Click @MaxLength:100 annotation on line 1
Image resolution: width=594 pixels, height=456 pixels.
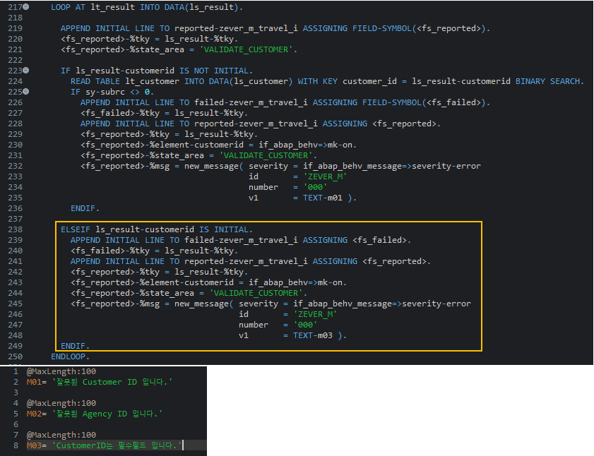coord(61,371)
